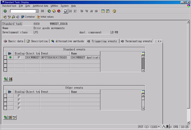Click second icon below Other events table
The image size is (191, 130).
tap(10, 117)
